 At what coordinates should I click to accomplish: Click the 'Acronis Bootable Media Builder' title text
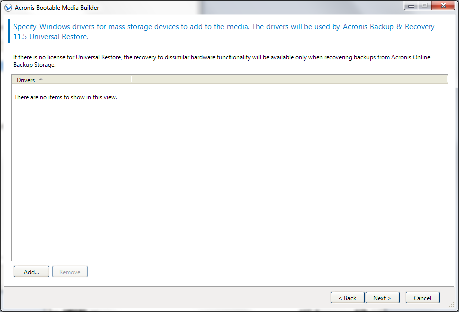click(57, 8)
